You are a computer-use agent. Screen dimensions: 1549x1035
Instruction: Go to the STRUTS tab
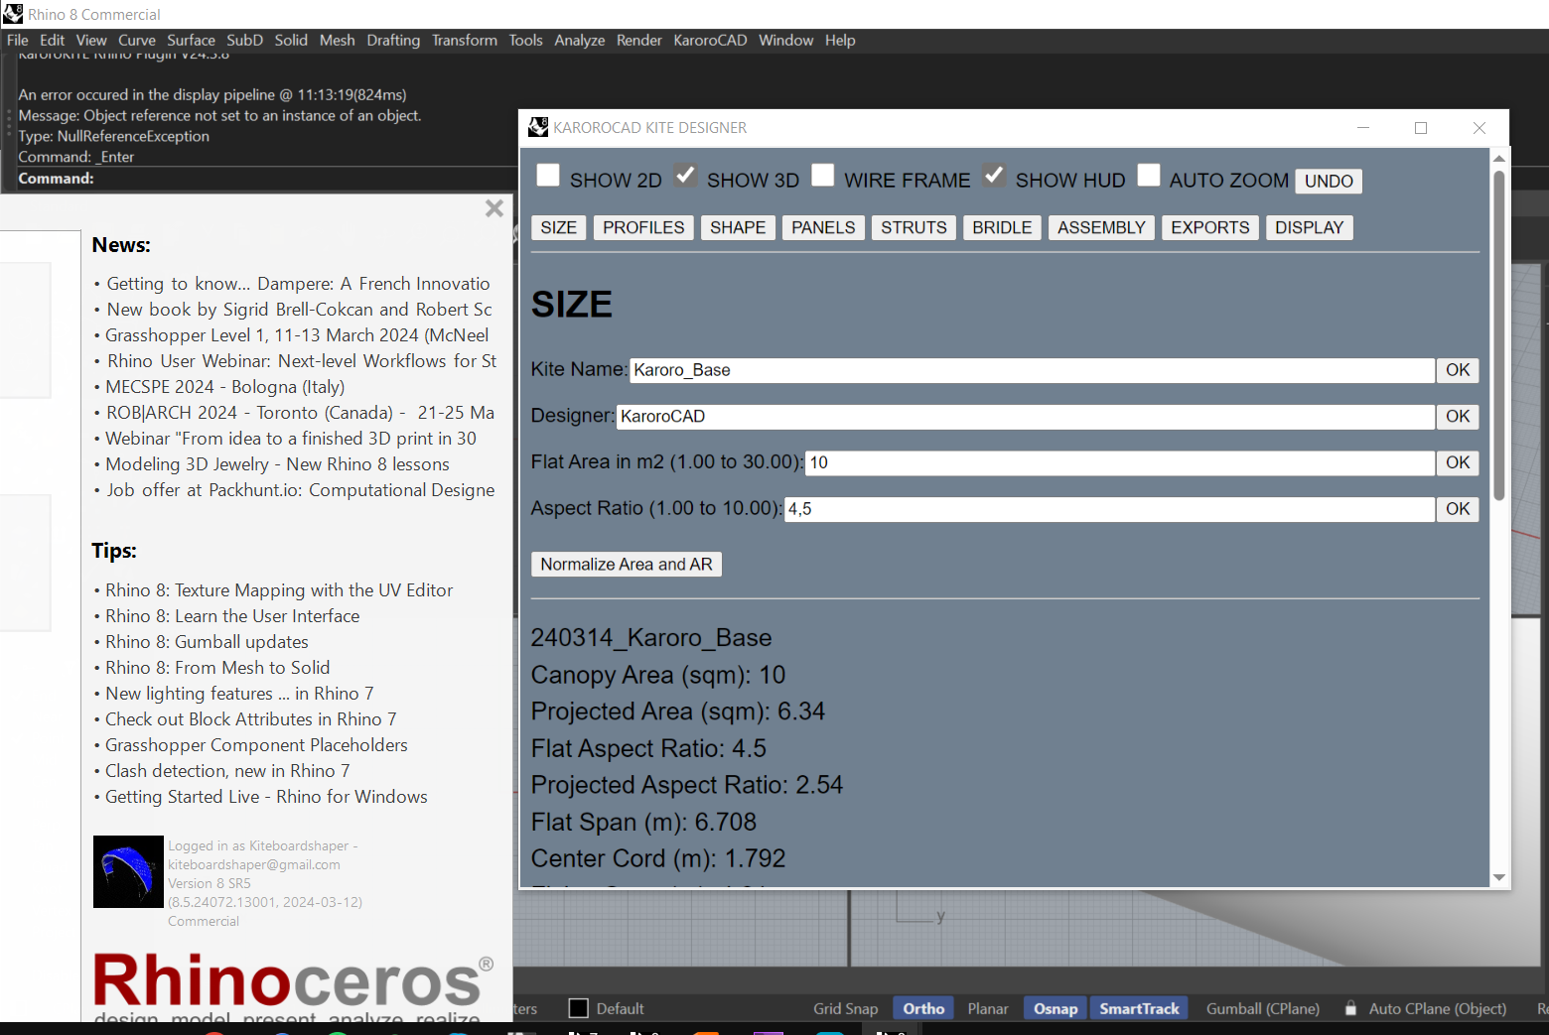(x=914, y=227)
